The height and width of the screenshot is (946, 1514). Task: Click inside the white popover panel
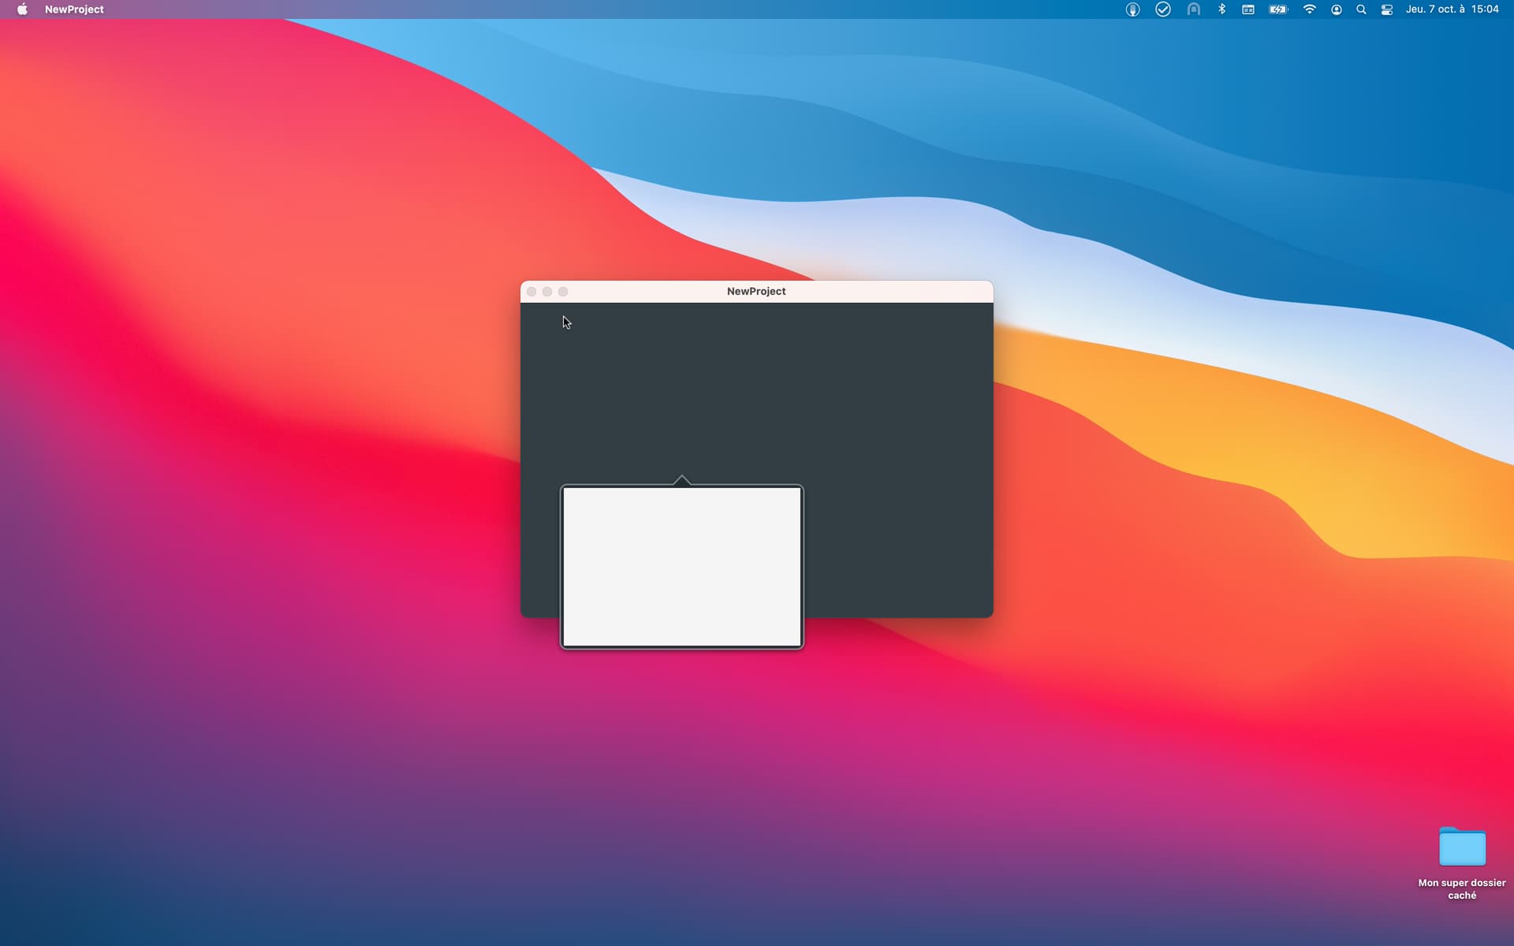682,567
